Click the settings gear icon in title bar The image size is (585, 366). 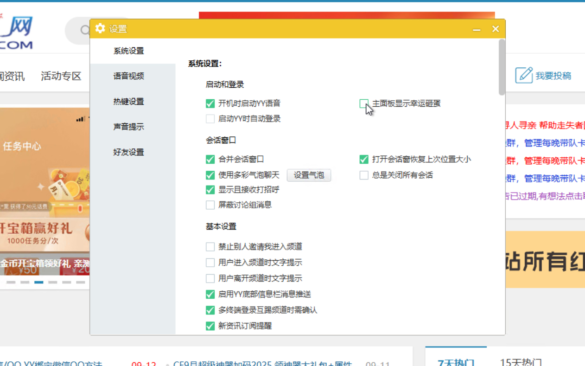point(100,29)
